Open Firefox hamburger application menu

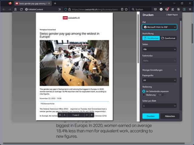[x=190, y=9]
